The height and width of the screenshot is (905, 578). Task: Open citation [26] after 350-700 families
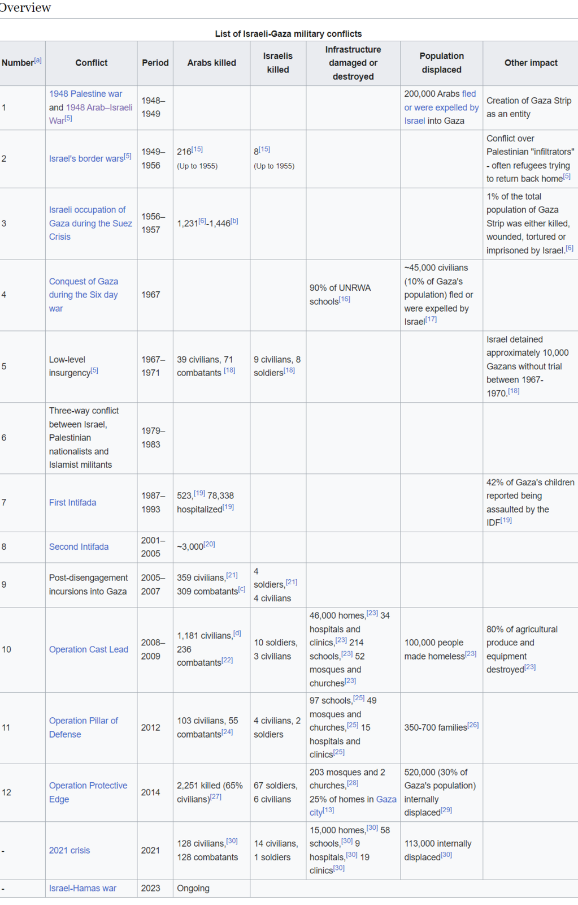[x=473, y=725]
